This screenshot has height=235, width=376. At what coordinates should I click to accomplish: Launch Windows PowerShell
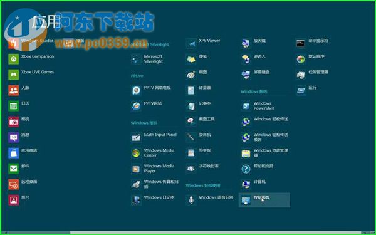[258, 106]
